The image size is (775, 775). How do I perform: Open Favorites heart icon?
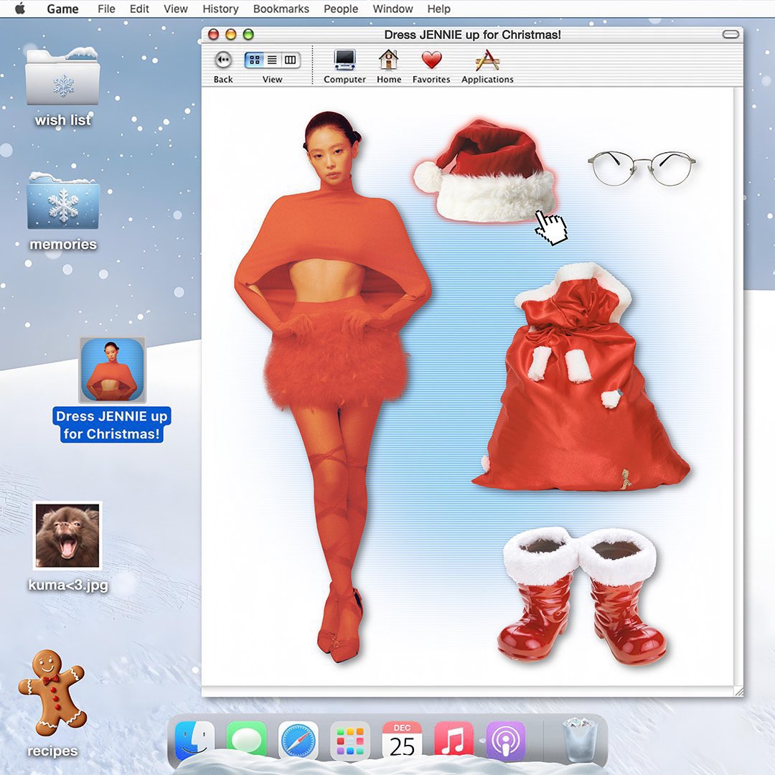431,60
